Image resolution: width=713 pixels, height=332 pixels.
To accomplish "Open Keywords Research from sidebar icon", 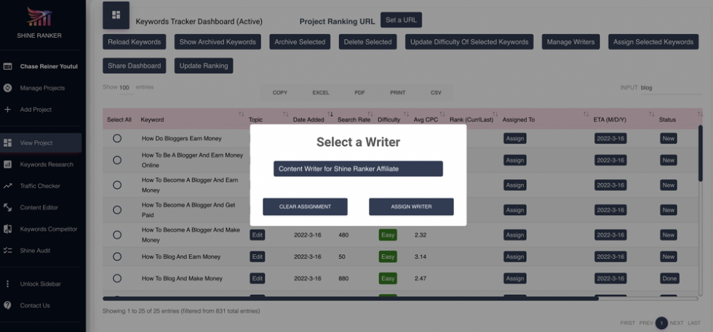I will tap(8, 164).
